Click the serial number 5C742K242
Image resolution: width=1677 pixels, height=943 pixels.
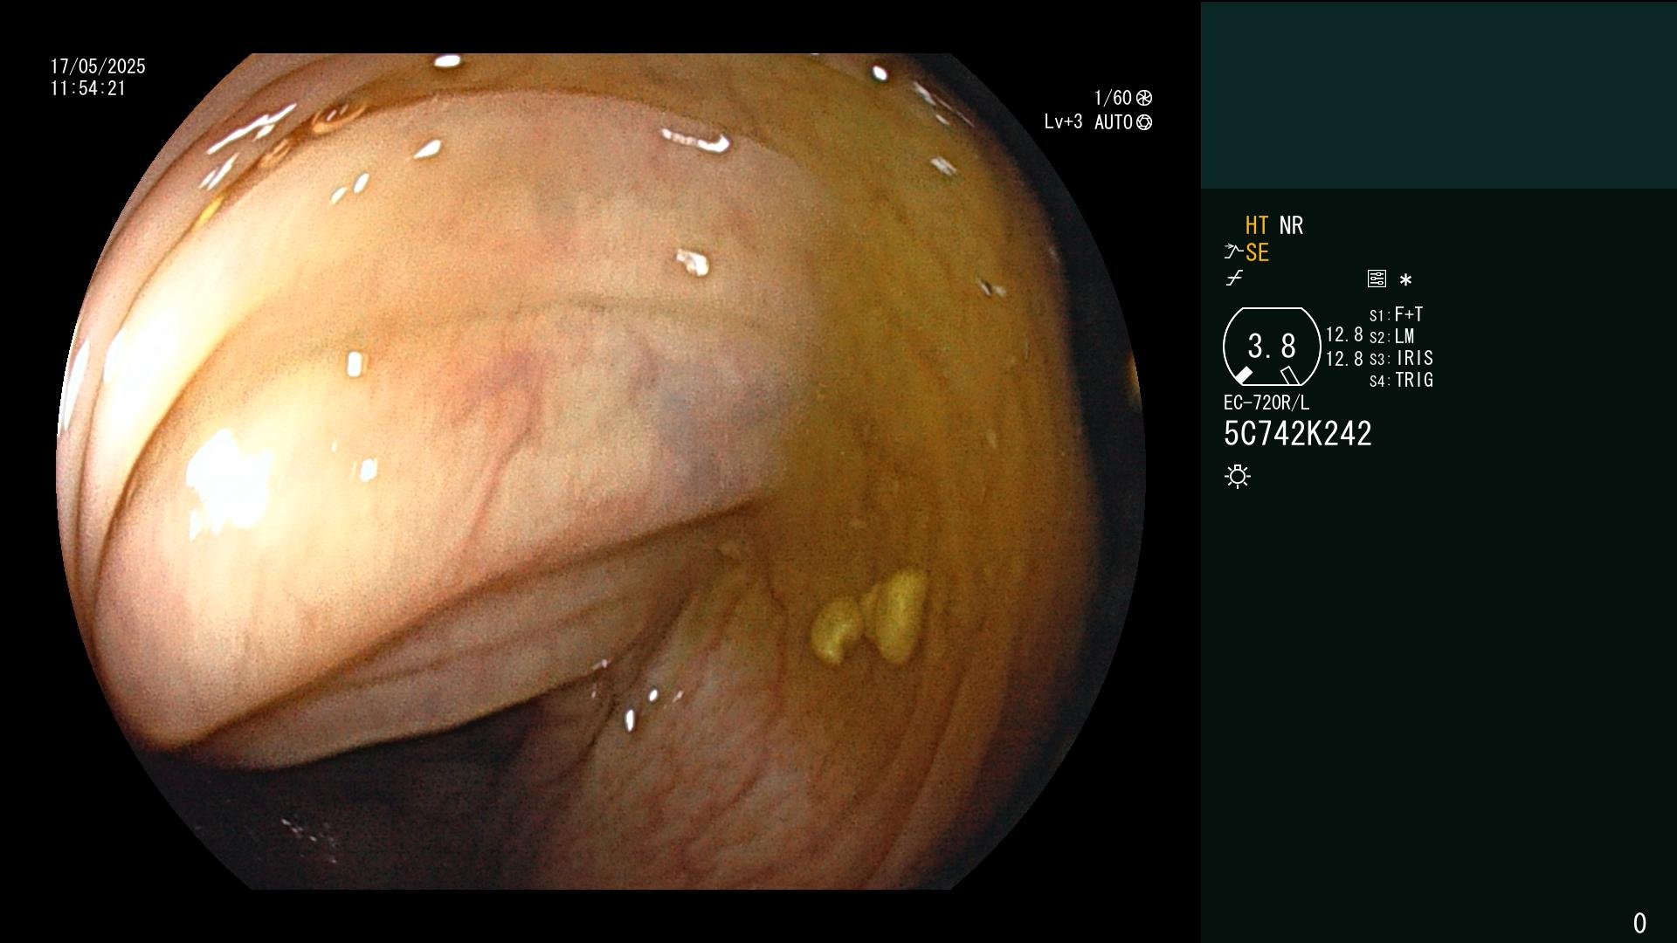coord(1298,434)
